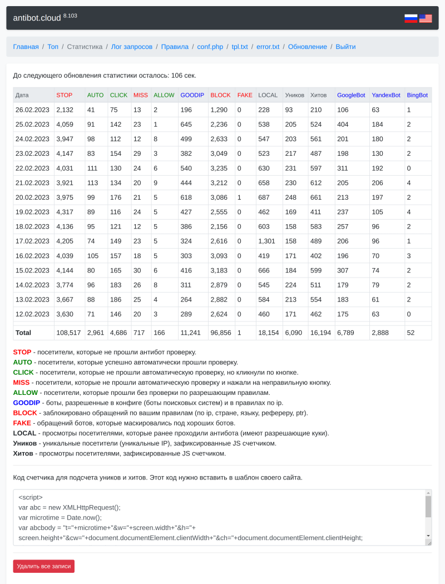Go to the Топ page
The image size is (445, 584).
(53, 47)
